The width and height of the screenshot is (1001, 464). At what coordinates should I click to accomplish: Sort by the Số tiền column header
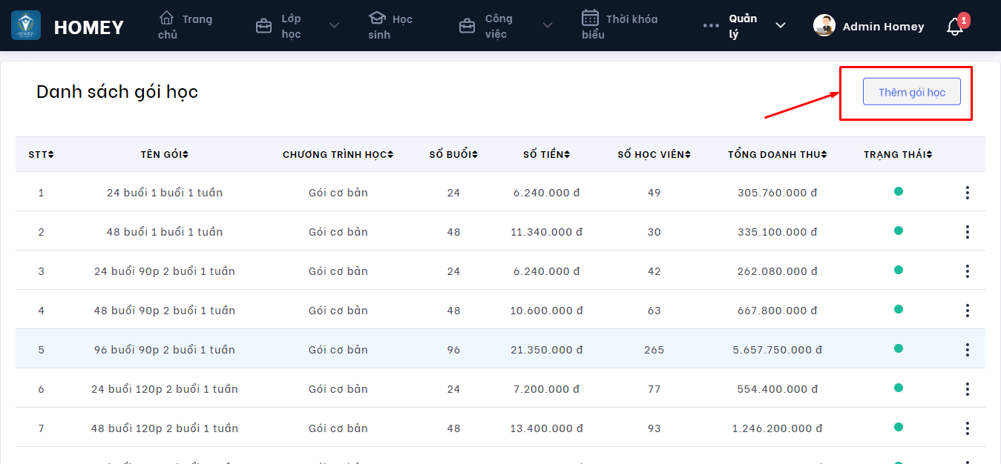546,154
